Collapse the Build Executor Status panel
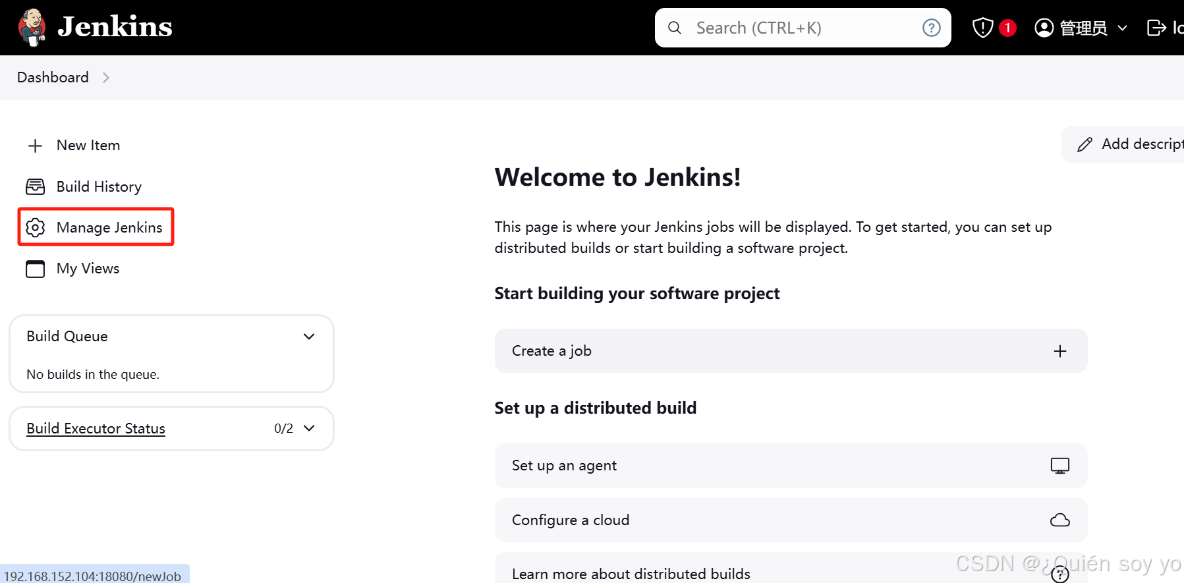This screenshot has height=583, width=1184. coord(309,428)
